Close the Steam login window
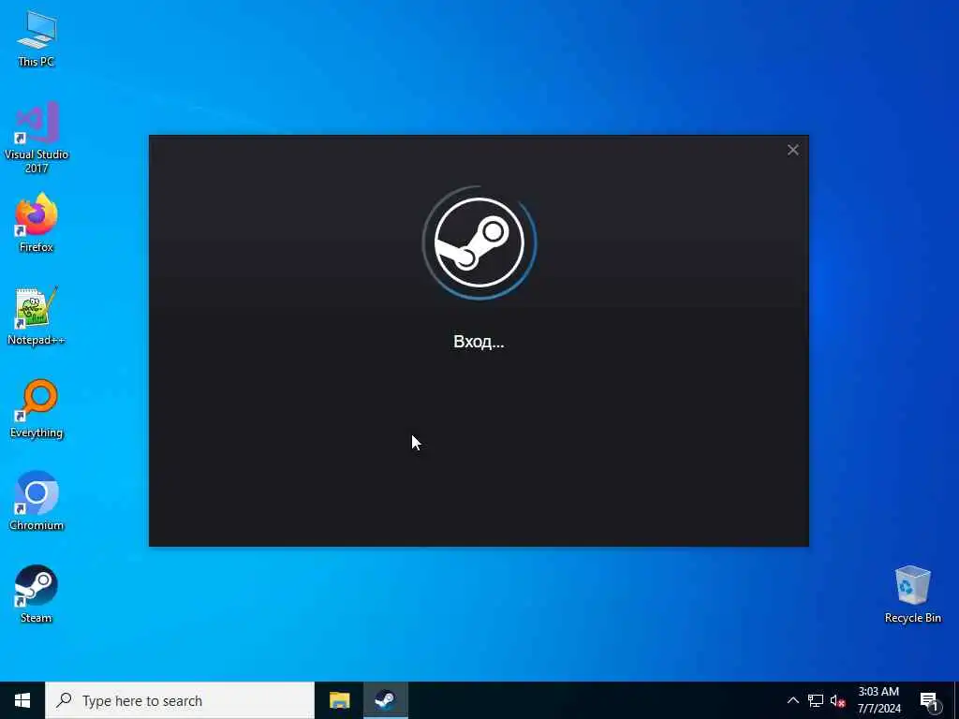 [x=792, y=150]
